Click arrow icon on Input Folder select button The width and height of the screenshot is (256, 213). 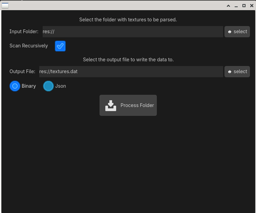point(230,31)
